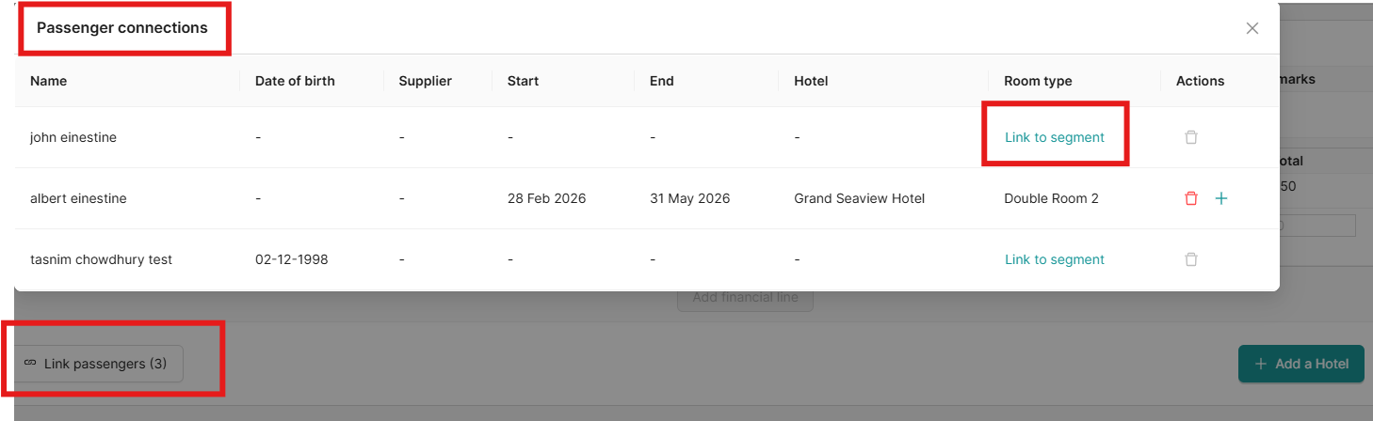The width and height of the screenshot is (1373, 421).
Task: Click the Start column header
Action: (523, 81)
